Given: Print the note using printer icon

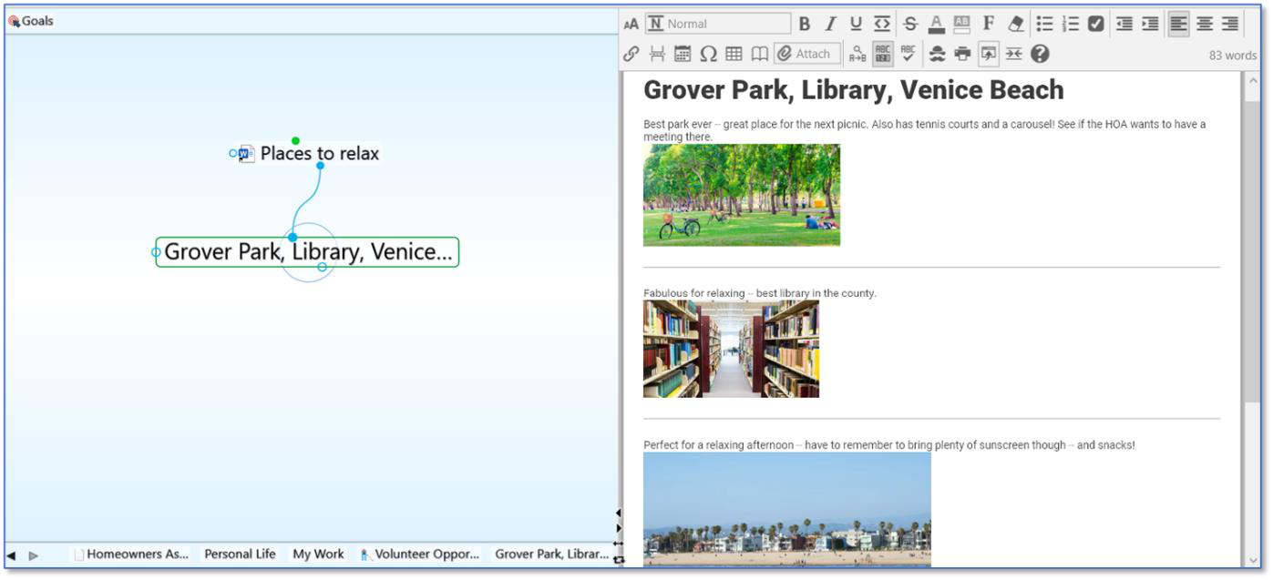Looking at the screenshot, I should [962, 55].
